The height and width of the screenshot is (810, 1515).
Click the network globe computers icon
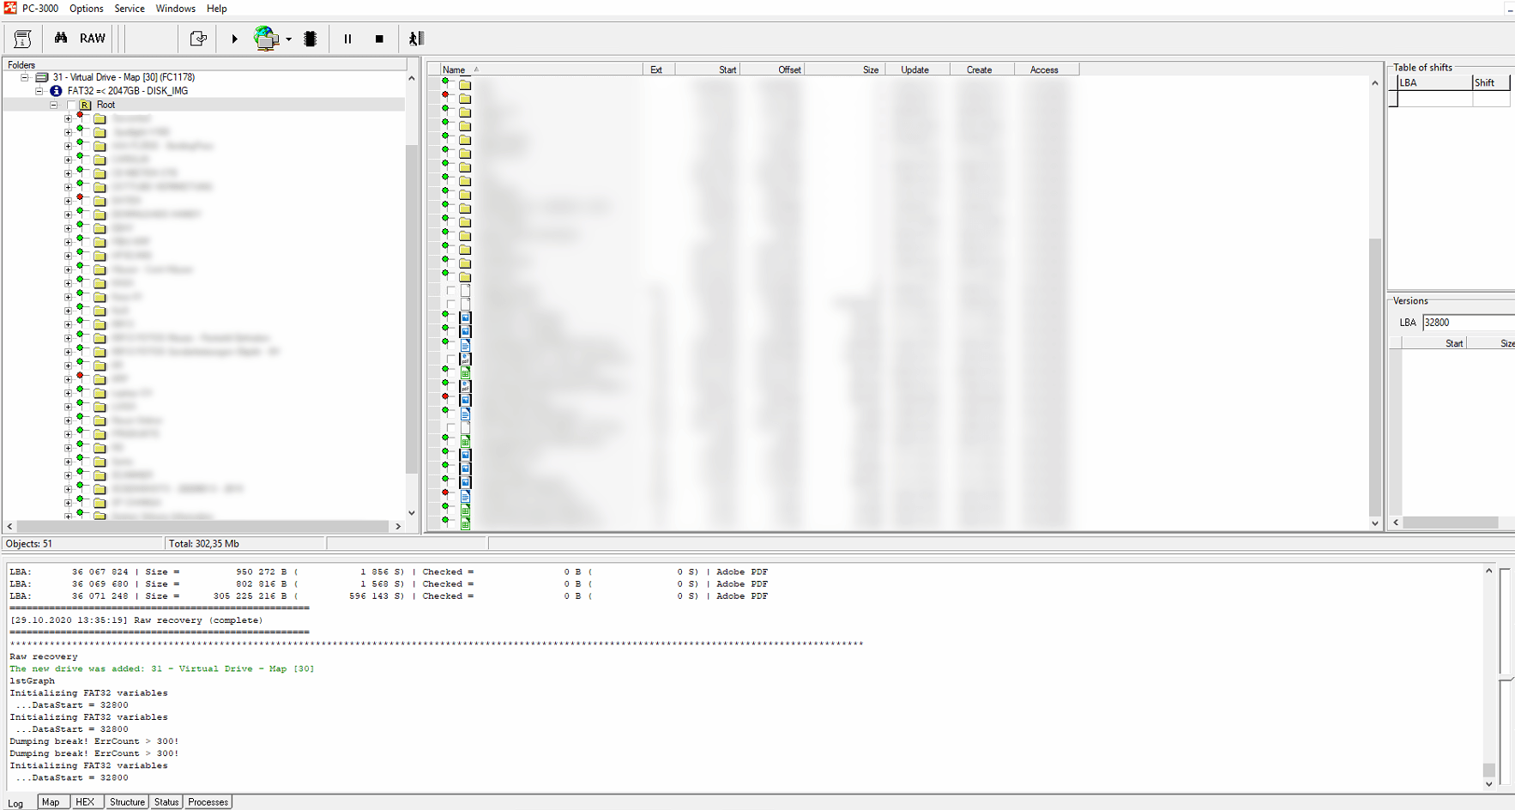pyautogui.click(x=267, y=39)
